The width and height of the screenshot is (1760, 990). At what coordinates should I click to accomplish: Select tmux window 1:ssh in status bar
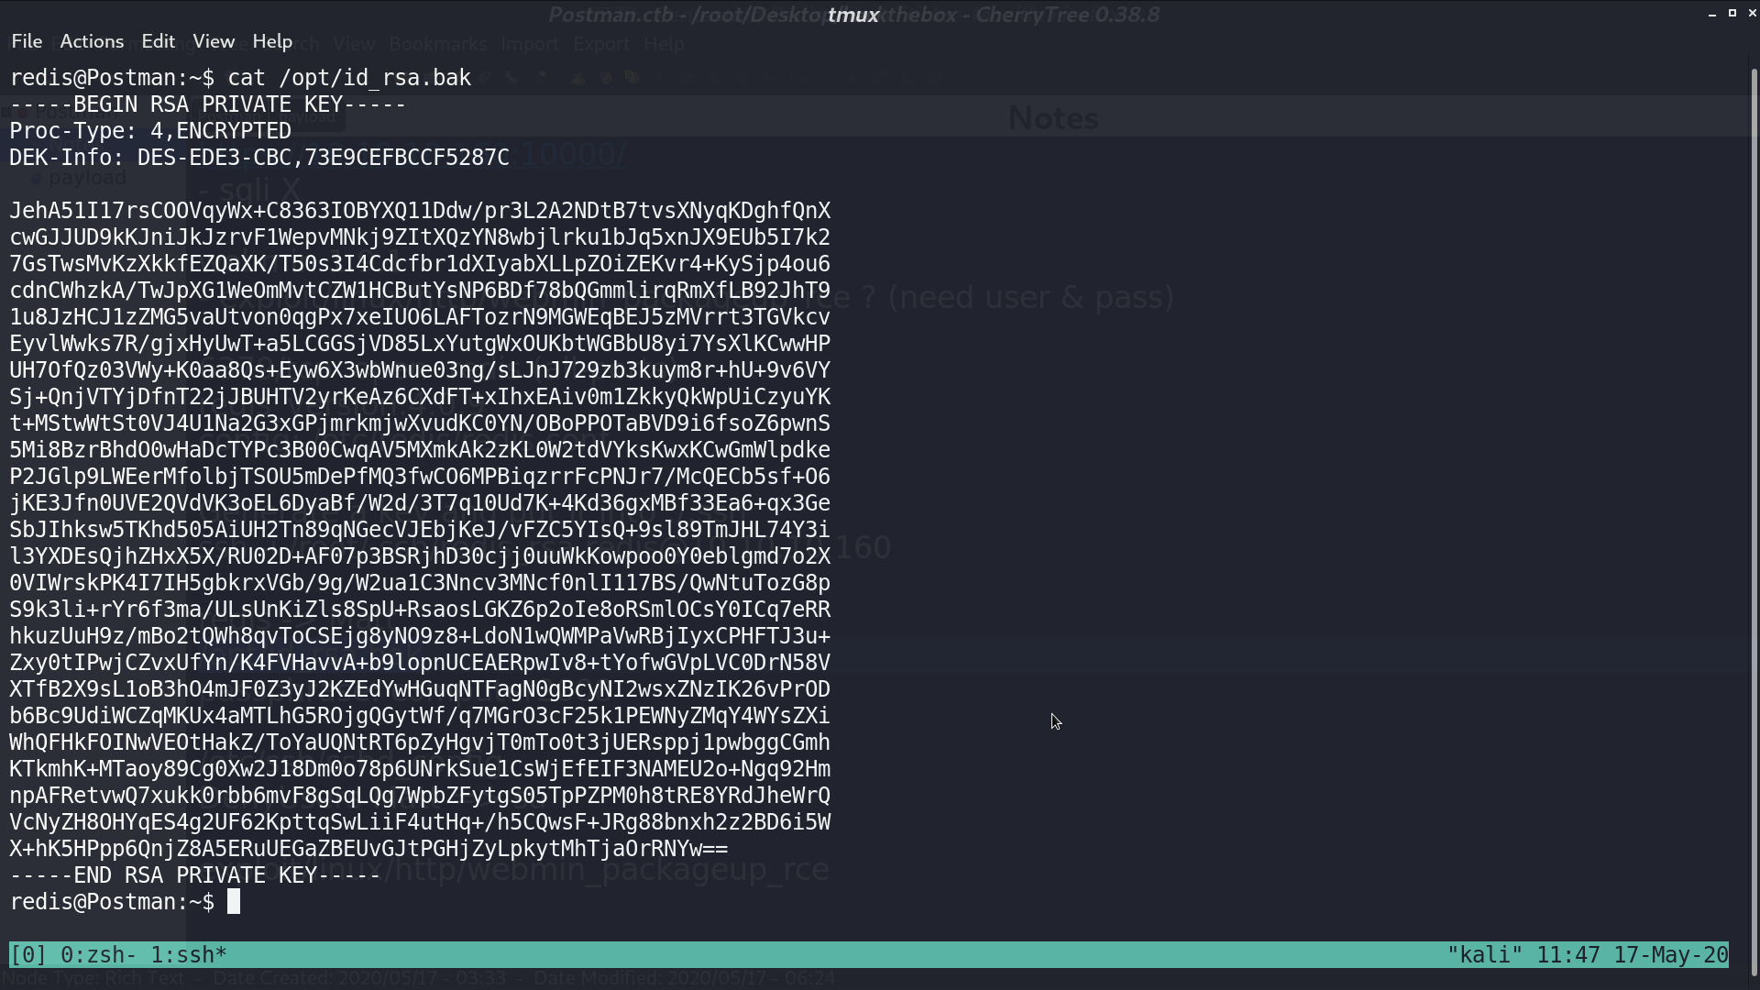(189, 954)
